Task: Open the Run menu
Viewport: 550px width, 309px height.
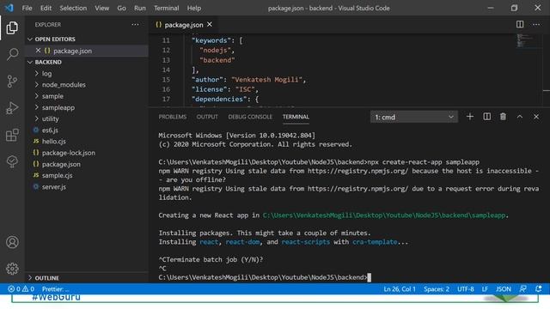Action: (x=139, y=8)
